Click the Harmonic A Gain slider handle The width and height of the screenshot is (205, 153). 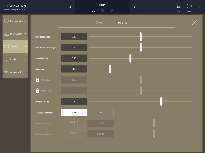coord(154,123)
